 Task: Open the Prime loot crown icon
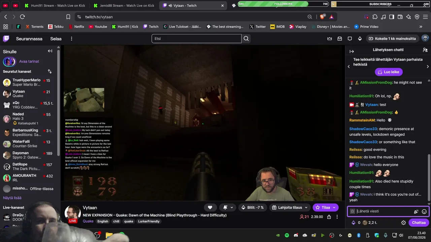pyautogui.click(x=330, y=39)
